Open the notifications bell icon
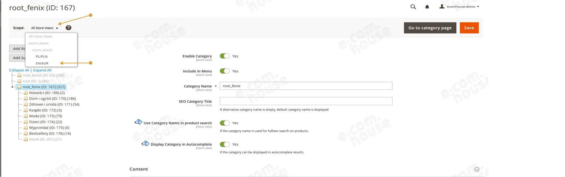This screenshot has height=177, width=565. click(x=427, y=7)
